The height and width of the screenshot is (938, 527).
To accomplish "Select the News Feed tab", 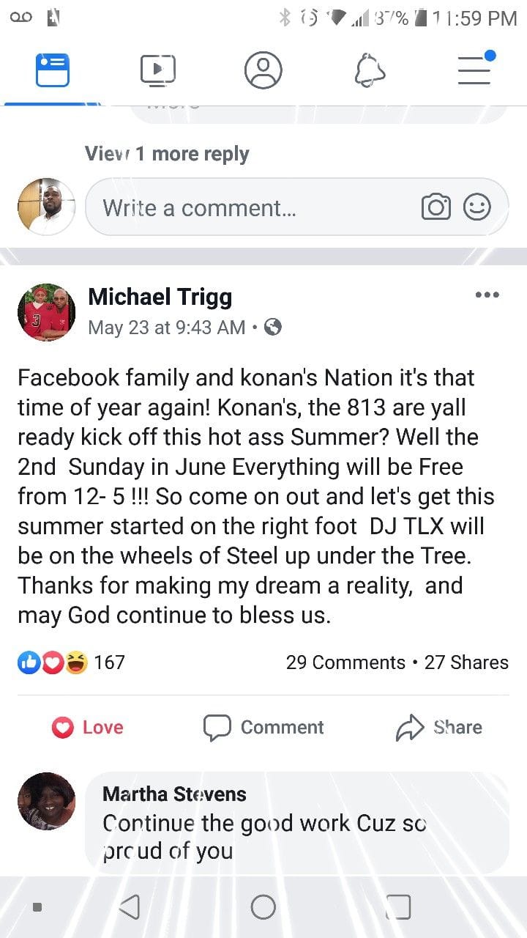I will coord(51,70).
